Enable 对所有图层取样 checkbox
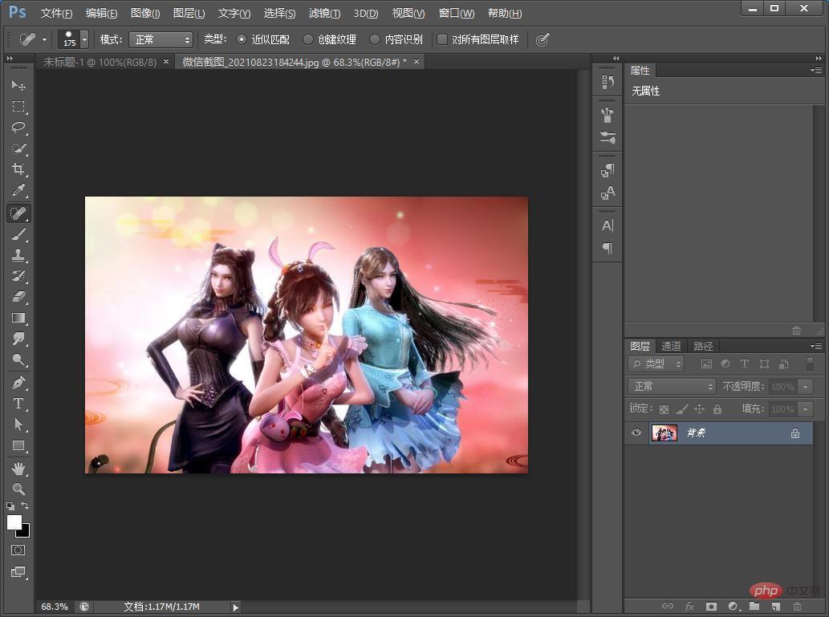Viewport: 829px width, 617px height. pyautogui.click(x=442, y=39)
